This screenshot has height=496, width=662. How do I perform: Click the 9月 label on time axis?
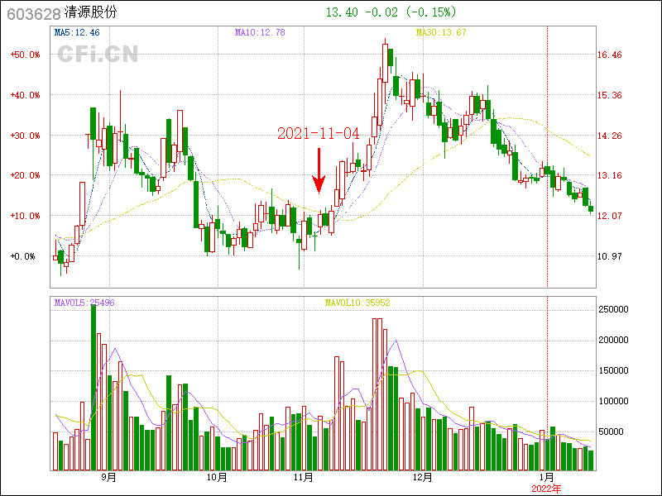(109, 477)
